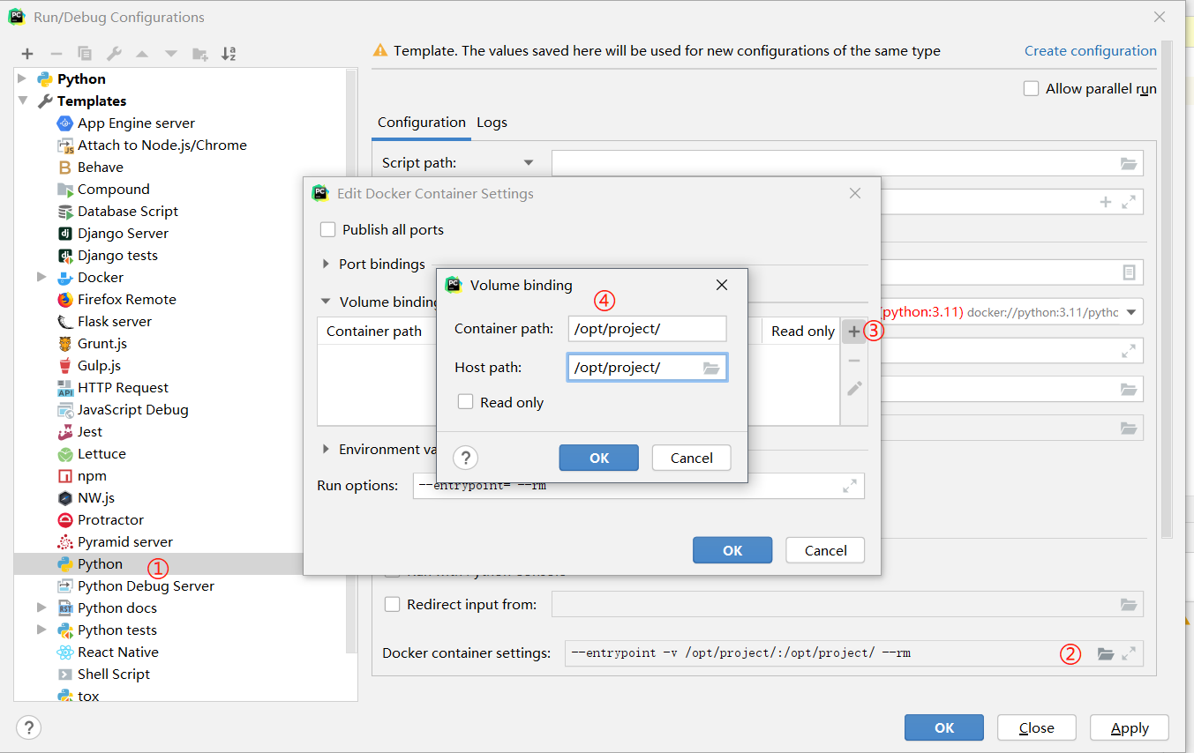Select the Configuration tab

pos(421,123)
